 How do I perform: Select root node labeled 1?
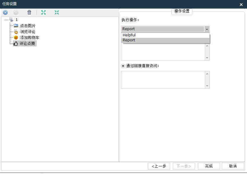pos(17,20)
